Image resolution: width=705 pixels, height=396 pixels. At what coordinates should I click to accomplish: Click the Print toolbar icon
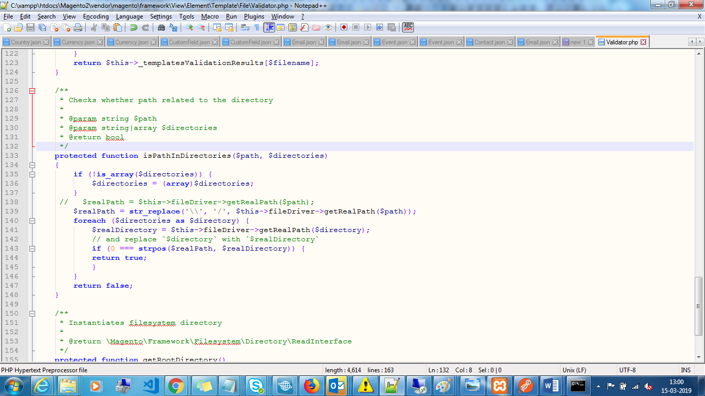[78, 27]
